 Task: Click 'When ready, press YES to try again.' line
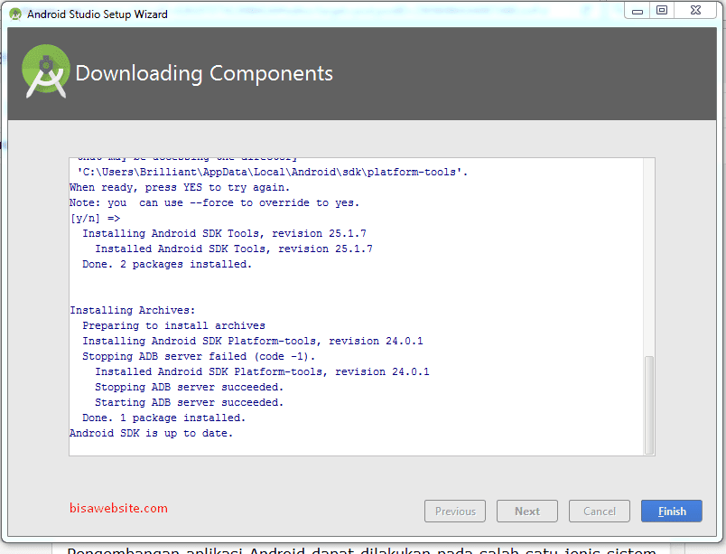point(180,188)
